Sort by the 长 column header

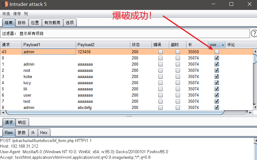[x=197, y=45]
